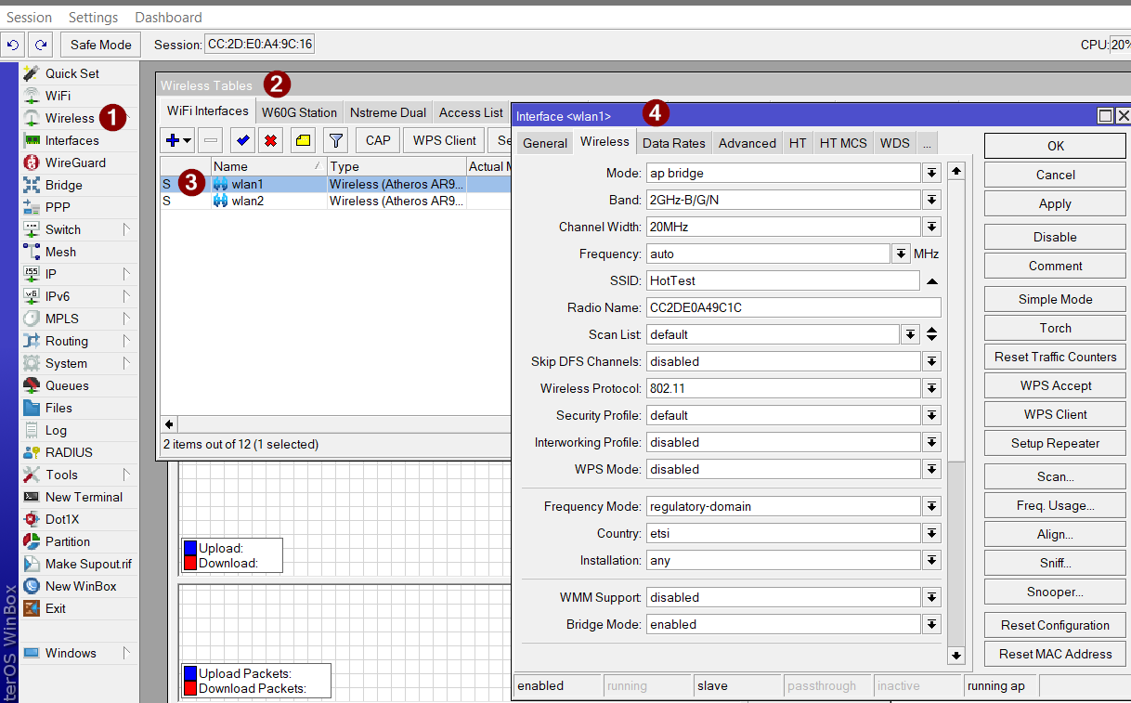Image resolution: width=1131 pixels, height=703 pixels.
Task: Click the blue plus add interface icon
Action: pyautogui.click(x=173, y=141)
